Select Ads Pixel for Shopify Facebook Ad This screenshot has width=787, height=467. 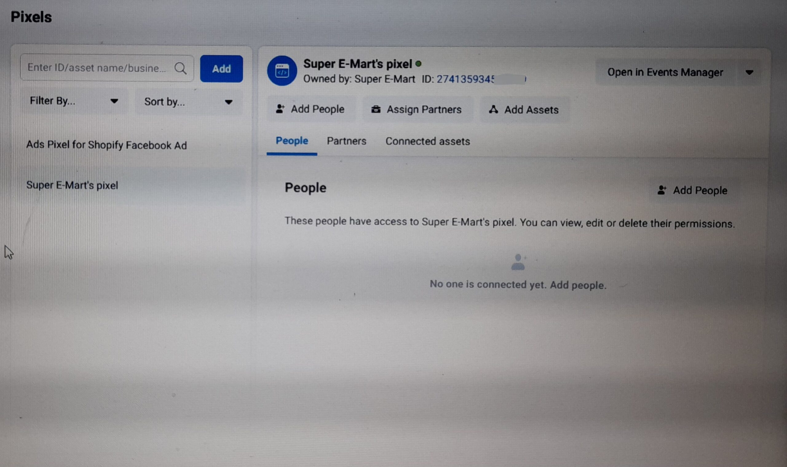(106, 145)
